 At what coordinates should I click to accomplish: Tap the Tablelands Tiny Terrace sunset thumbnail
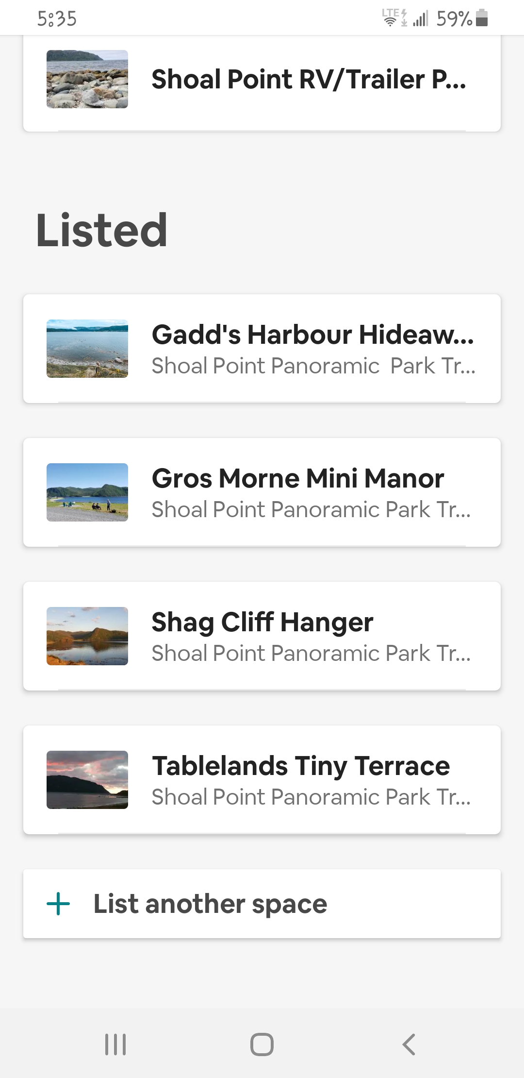pos(87,780)
